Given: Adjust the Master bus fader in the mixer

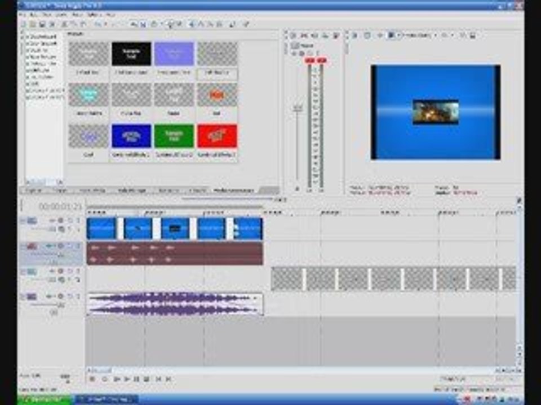Looking at the screenshot, I should 298,108.
